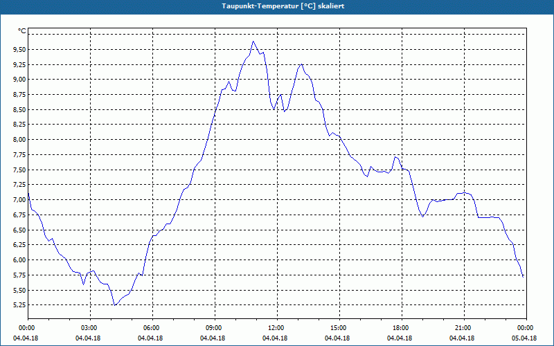Click the 6,25 y-axis value

pos(19,245)
